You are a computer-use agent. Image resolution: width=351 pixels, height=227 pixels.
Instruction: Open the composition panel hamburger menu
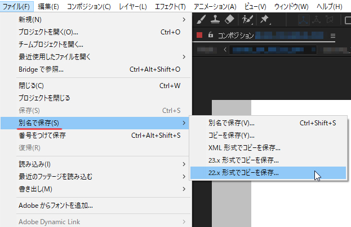[x=332, y=35]
